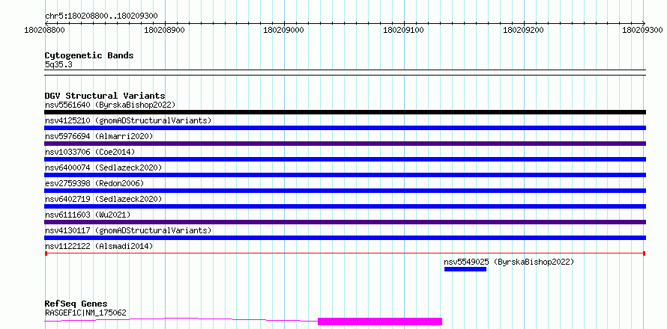Select the nsv4130117 gnomAD variant label
667x329 pixels.
tap(128, 230)
